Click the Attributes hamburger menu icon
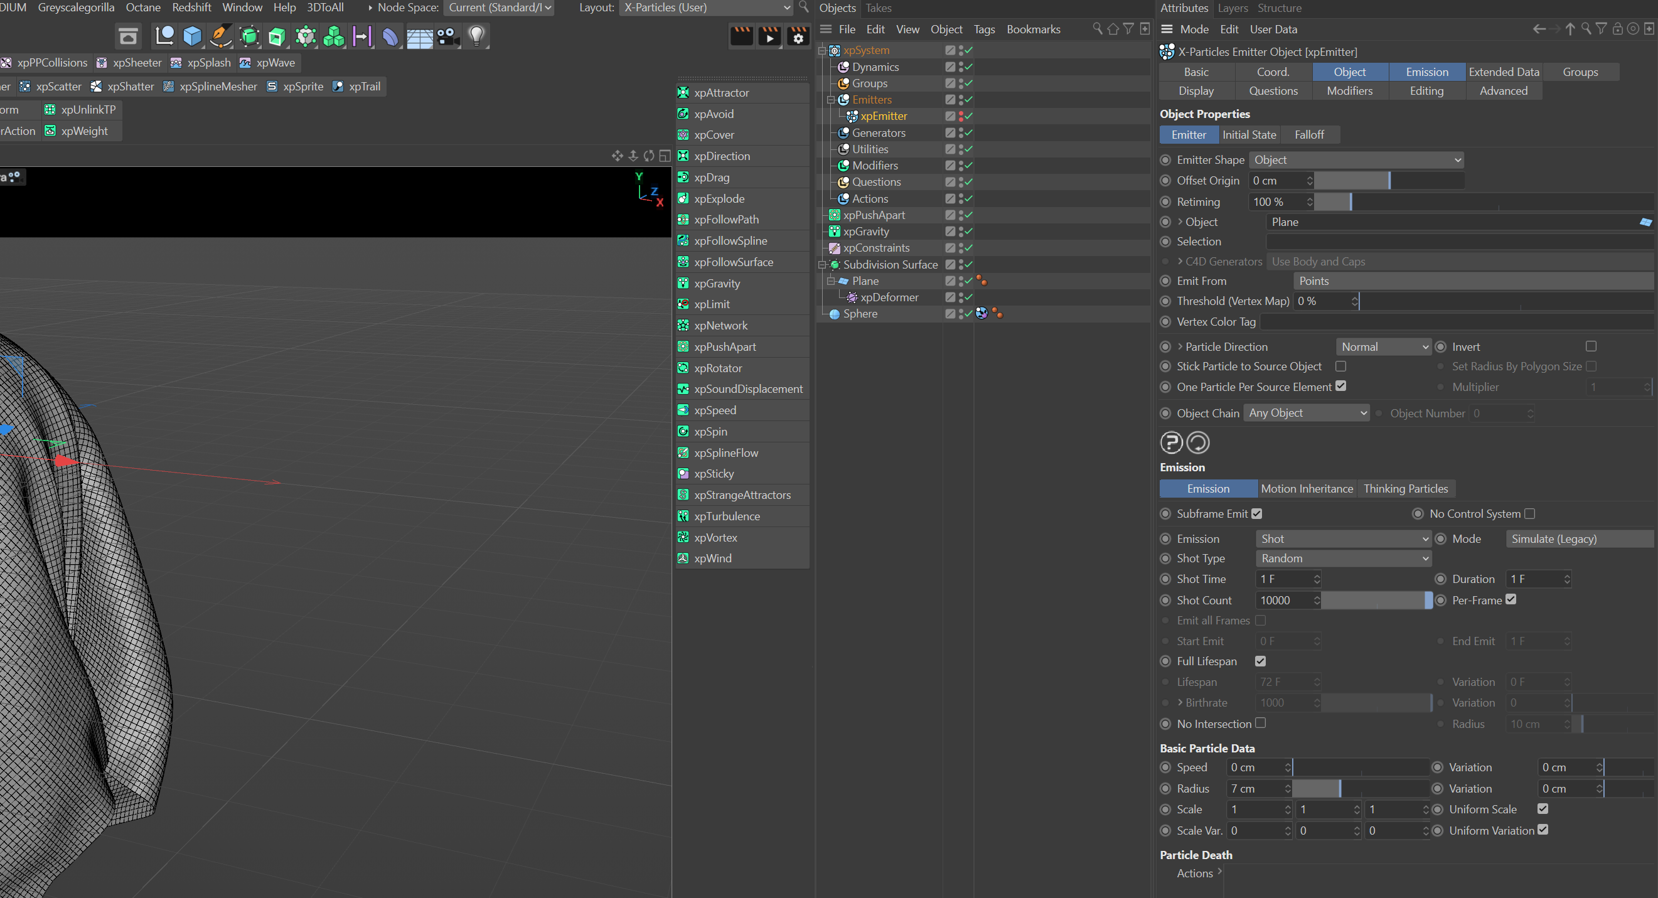Viewport: 1658px width, 898px height. click(1166, 29)
